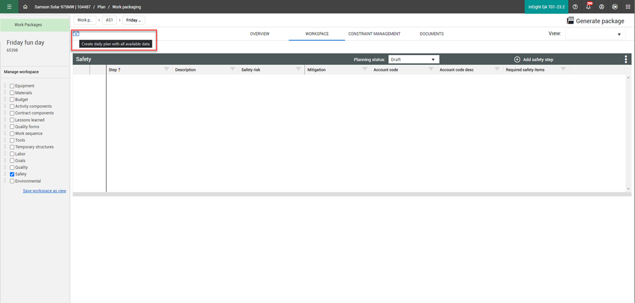Filter the Description column
The width and height of the screenshot is (635, 303).
click(232, 69)
